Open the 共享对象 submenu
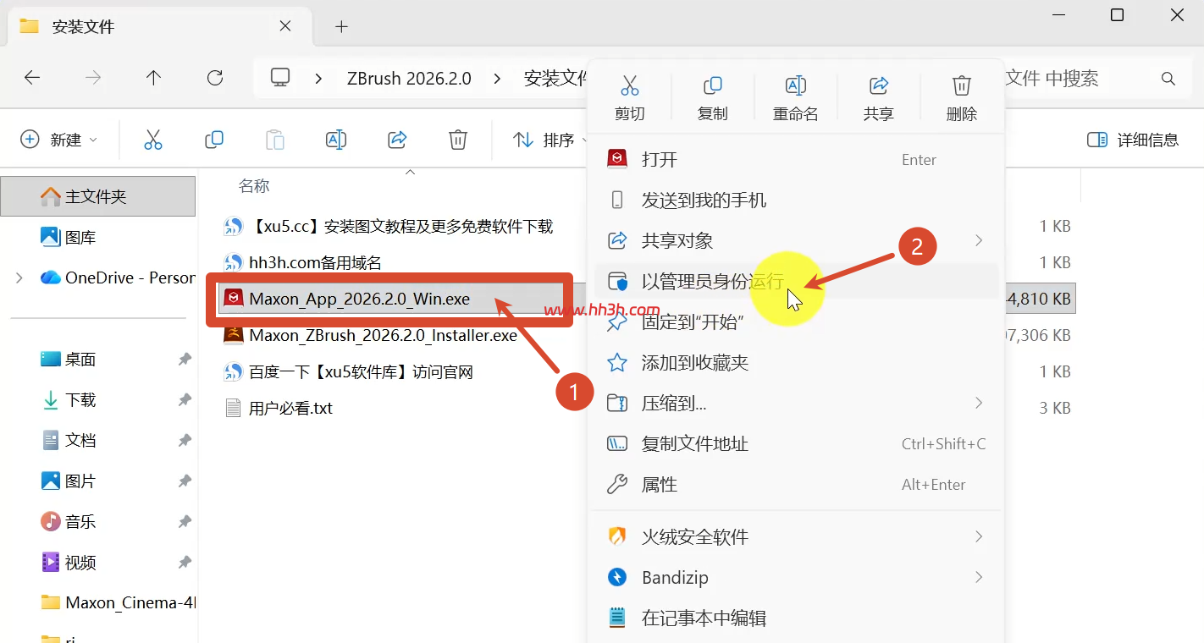The height and width of the screenshot is (643, 1204). point(796,241)
